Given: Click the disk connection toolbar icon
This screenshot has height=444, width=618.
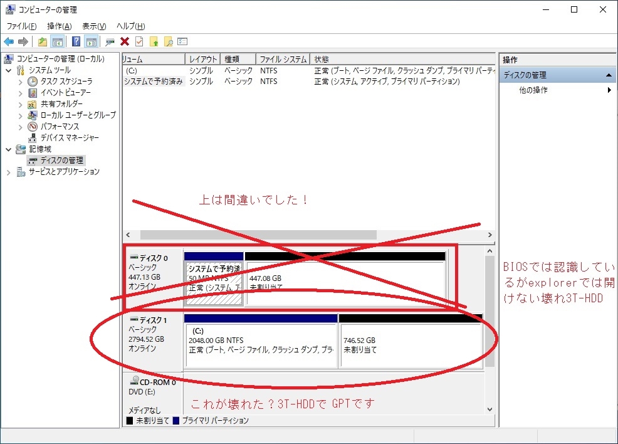Looking at the screenshot, I should pyautogui.click(x=110, y=41).
